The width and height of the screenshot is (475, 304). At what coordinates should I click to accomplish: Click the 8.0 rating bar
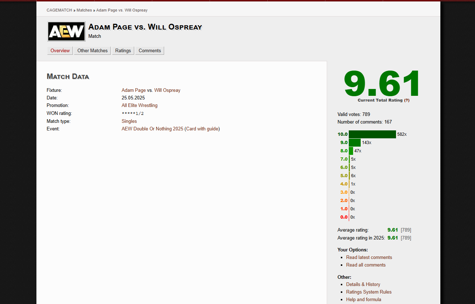pos(351,151)
